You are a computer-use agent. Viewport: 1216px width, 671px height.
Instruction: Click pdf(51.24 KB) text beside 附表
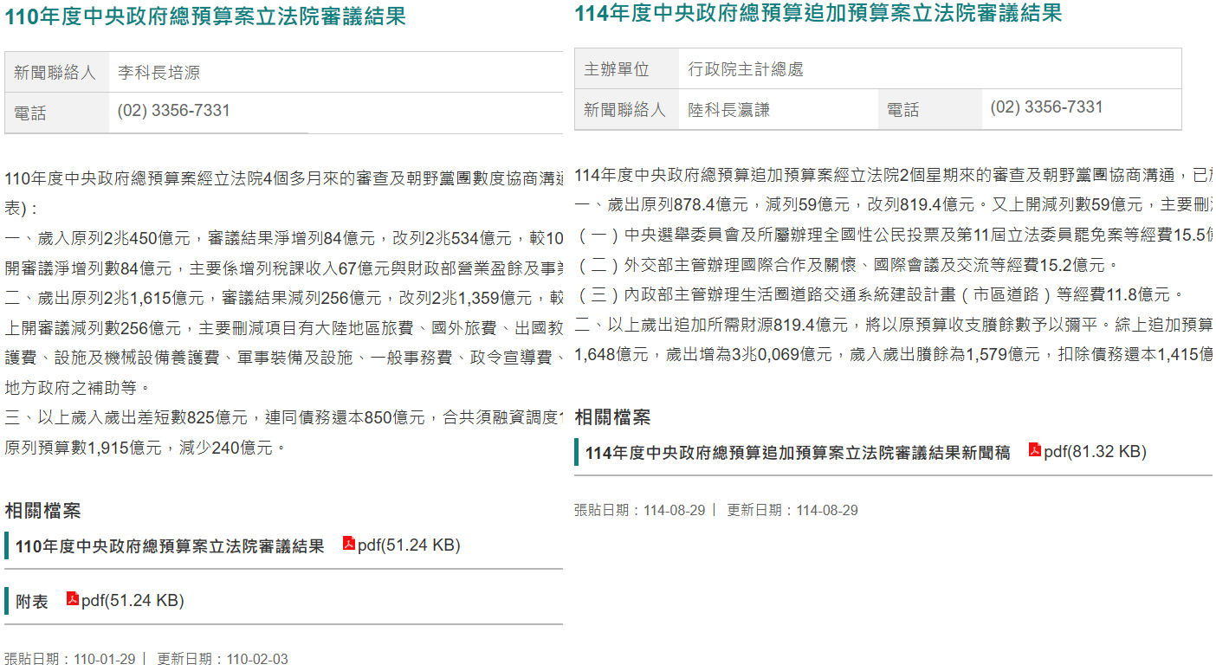point(133,601)
